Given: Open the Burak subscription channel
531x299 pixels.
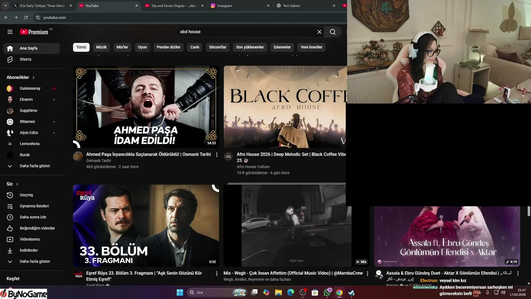Looking at the screenshot, I should tap(32, 155).
